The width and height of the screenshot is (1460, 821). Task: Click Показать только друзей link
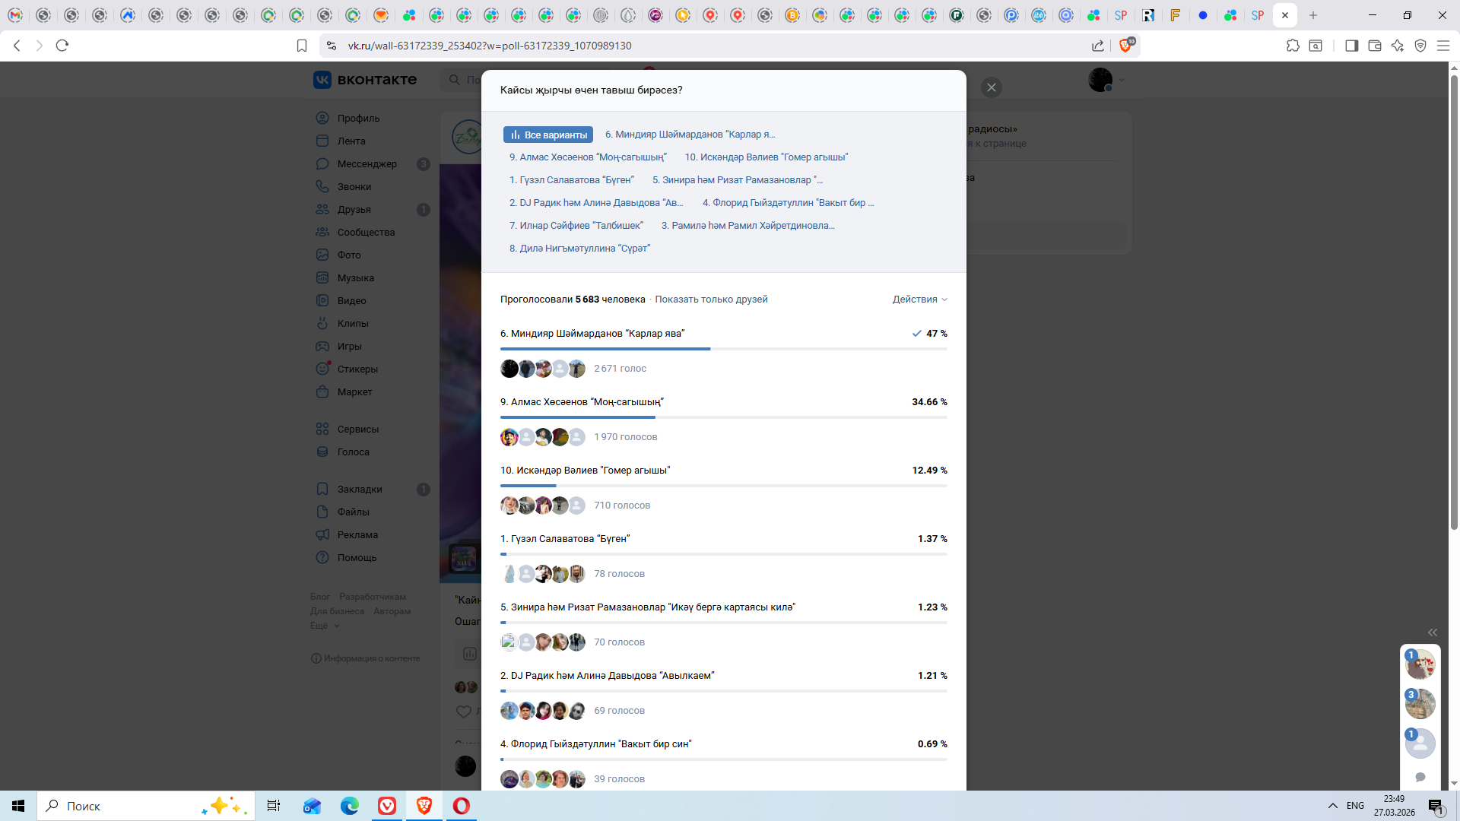711,300
